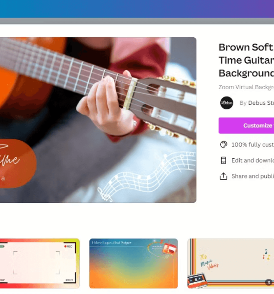Click the orange rounded badge in preview image
This screenshot has height=294, width=274.
pyautogui.click(x=18, y=164)
